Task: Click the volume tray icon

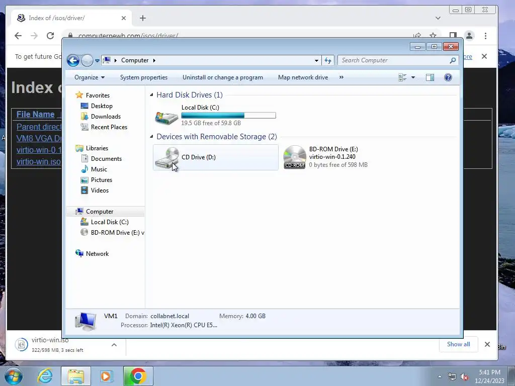Action: [464, 376]
